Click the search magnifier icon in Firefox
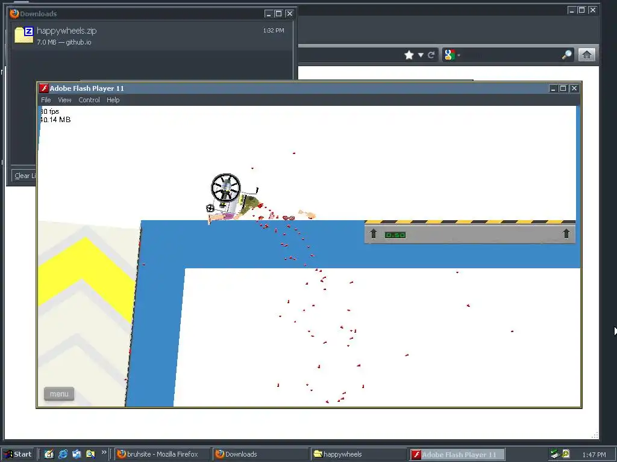The height and width of the screenshot is (462, 617). coord(566,55)
